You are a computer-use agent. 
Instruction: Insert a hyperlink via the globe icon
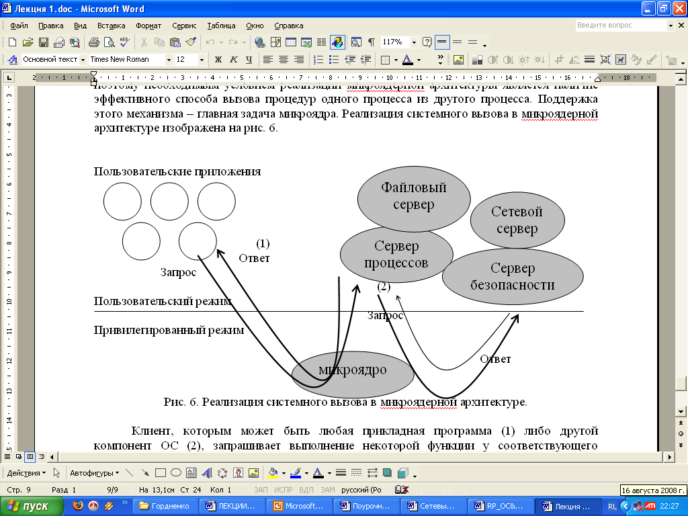(x=260, y=42)
